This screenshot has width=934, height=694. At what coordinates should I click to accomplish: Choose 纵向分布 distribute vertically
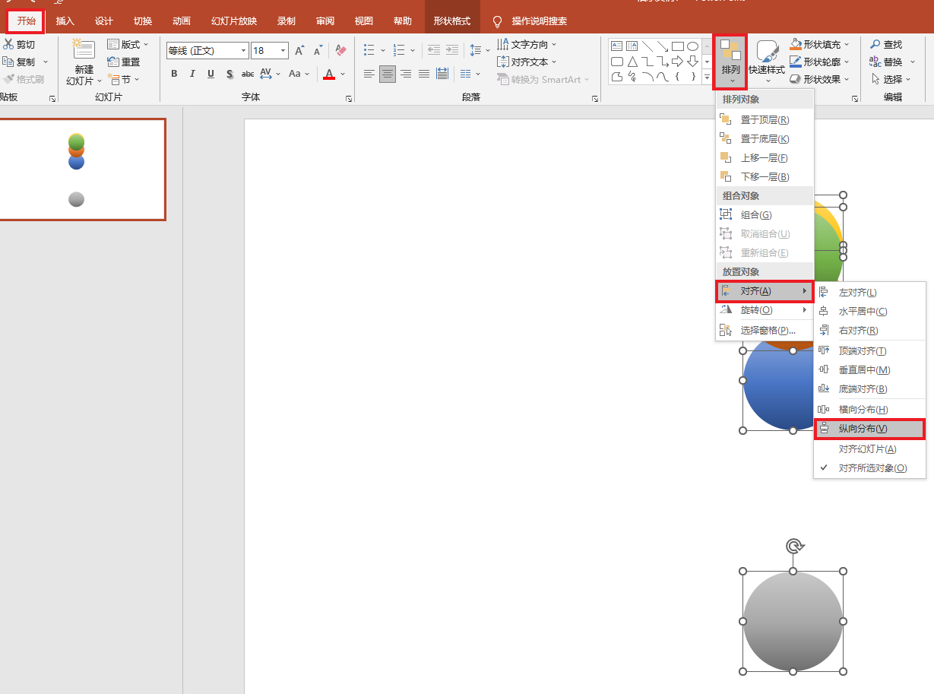869,429
